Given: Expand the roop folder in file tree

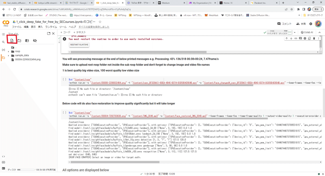Looking at the screenshot, I should point(9,51).
